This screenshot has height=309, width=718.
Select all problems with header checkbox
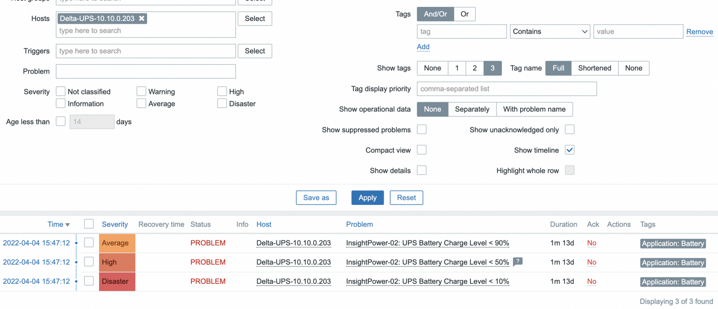pyautogui.click(x=89, y=224)
